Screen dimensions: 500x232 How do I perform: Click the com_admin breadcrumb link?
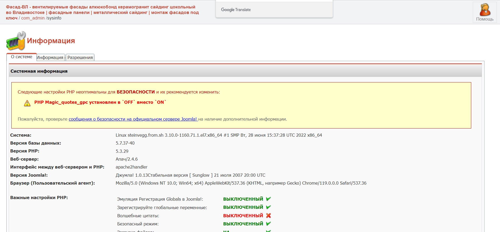click(x=33, y=18)
